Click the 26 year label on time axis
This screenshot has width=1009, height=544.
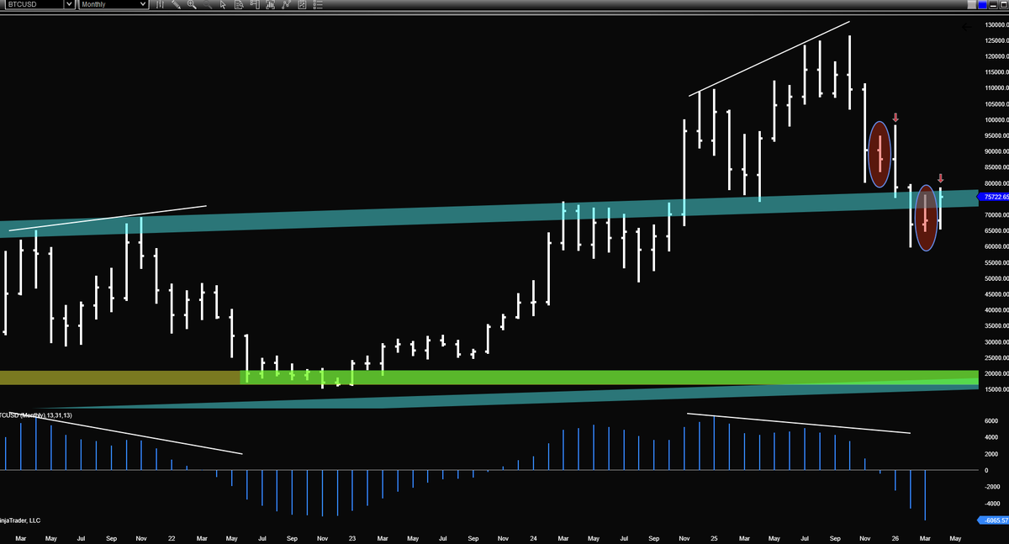[895, 537]
